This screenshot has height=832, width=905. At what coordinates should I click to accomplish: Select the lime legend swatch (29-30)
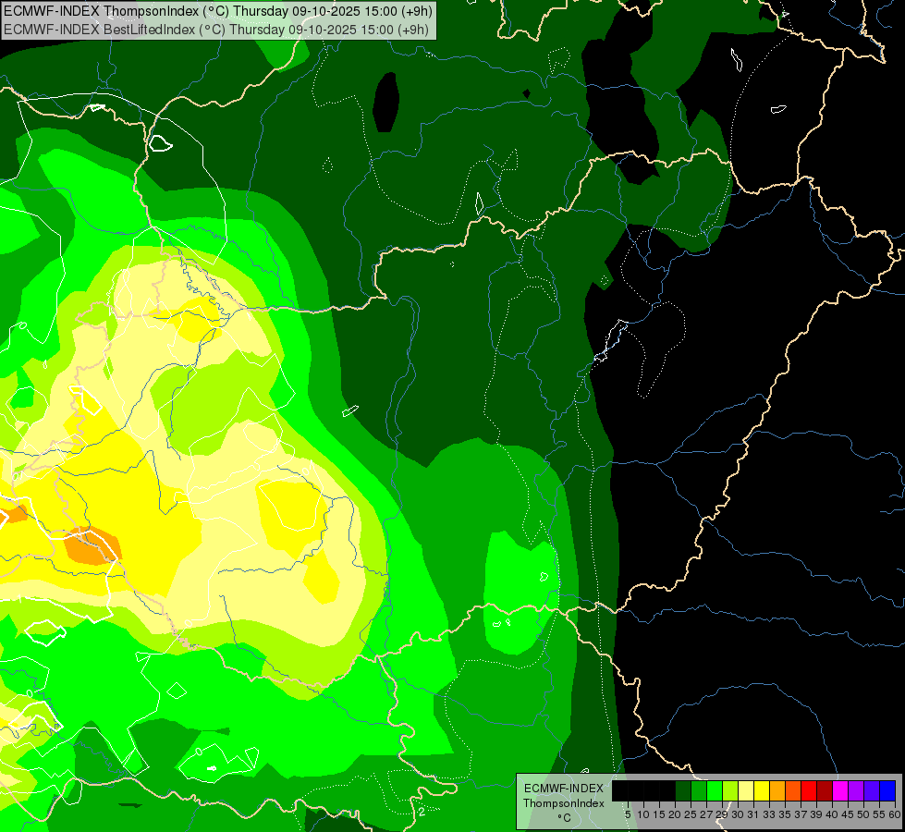[730, 790]
